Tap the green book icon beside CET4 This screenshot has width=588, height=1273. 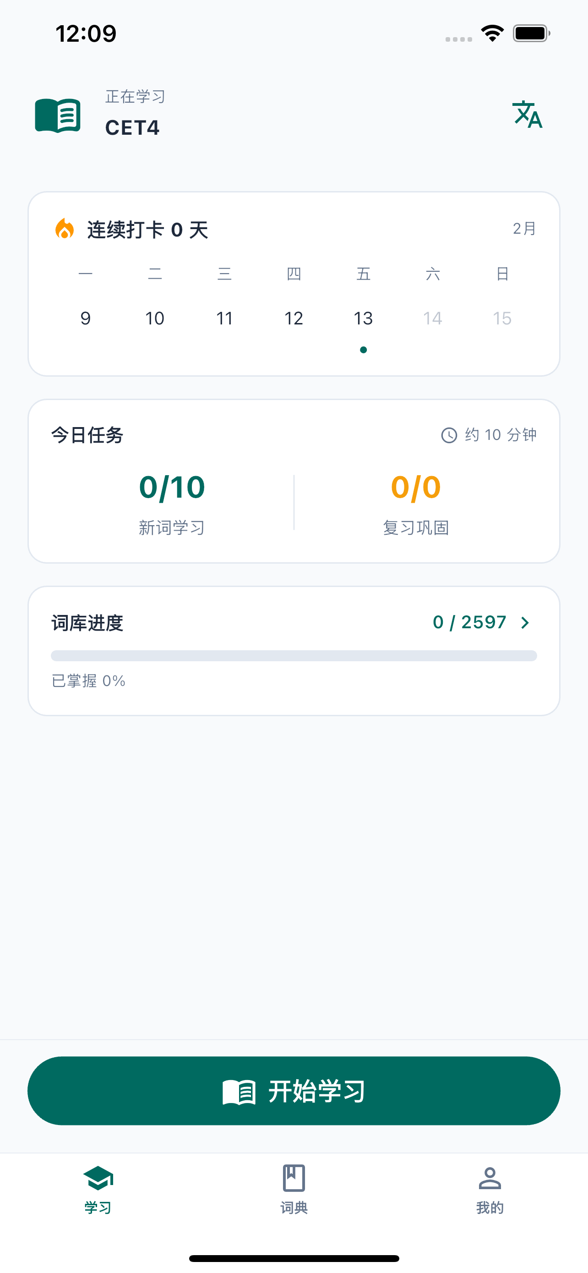click(x=58, y=115)
